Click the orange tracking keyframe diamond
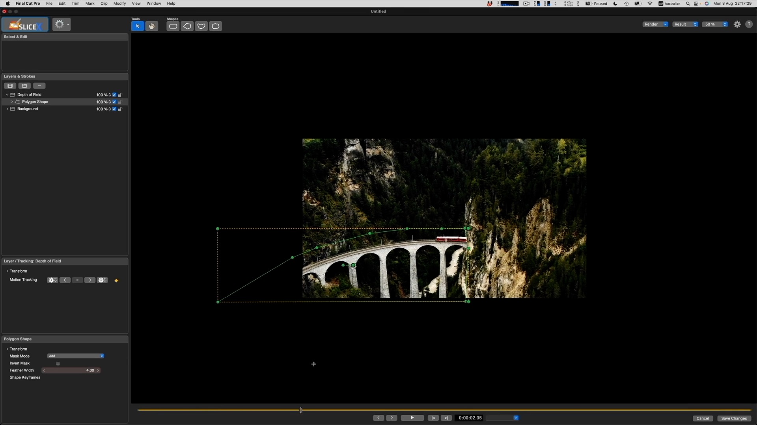The width and height of the screenshot is (757, 425). (x=116, y=281)
